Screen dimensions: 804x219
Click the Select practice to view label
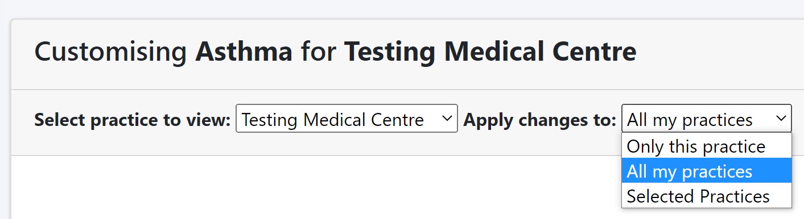pos(133,120)
